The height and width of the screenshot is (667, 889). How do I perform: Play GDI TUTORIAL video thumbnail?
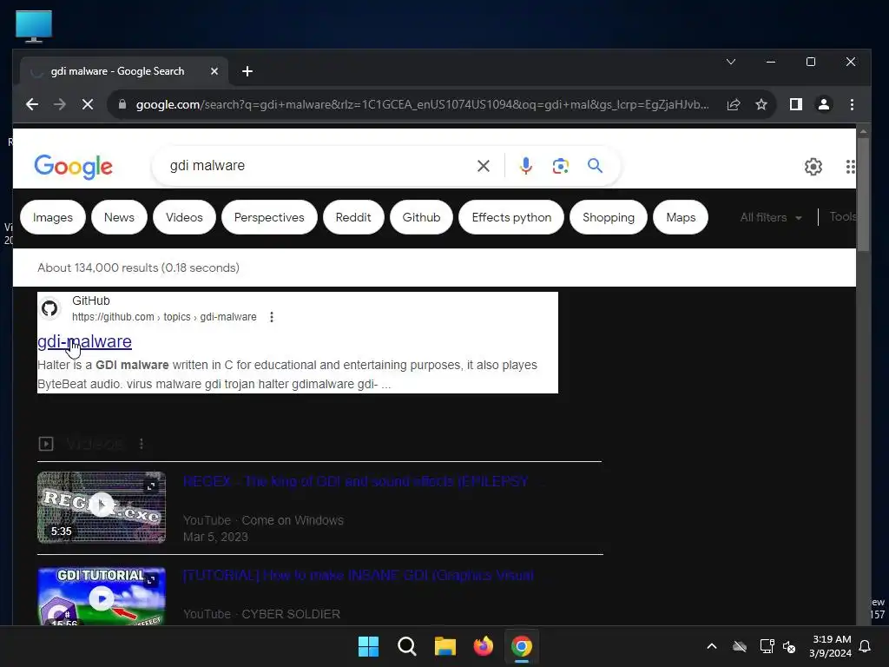102,596
